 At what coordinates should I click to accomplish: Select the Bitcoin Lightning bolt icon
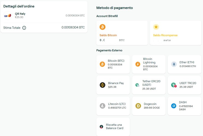[x=138, y=64]
